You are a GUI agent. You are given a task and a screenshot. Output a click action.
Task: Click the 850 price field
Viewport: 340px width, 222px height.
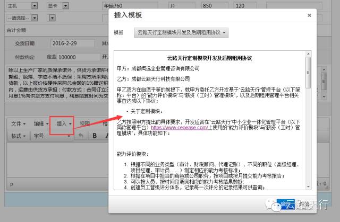pos(215,6)
